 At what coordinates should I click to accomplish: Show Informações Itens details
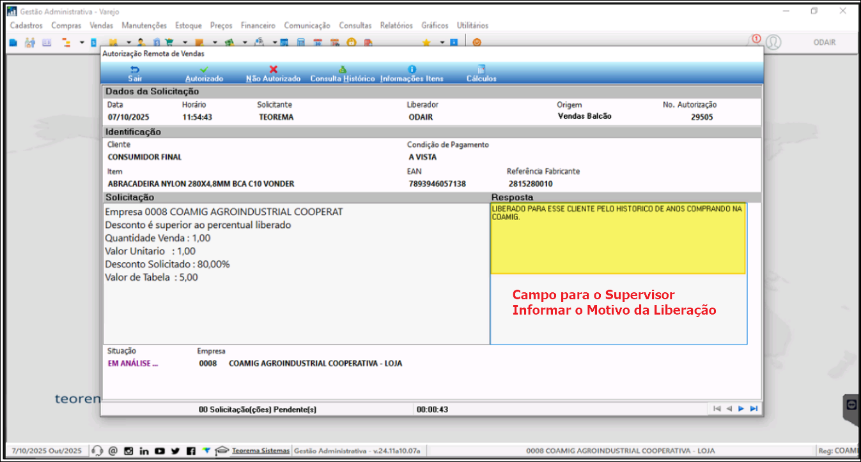(412, 73)
